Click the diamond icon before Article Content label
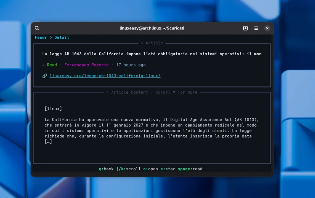Image resolution: width=315 pixels, height=198 pixels. click(x=108, y=92)
